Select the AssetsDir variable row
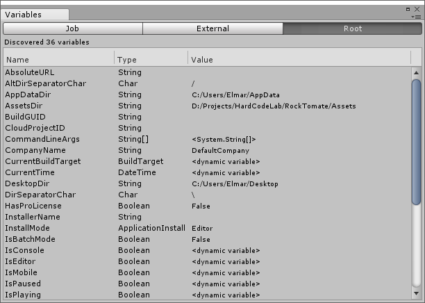This screenshot has width=425, height=303. tap(24, 106)
